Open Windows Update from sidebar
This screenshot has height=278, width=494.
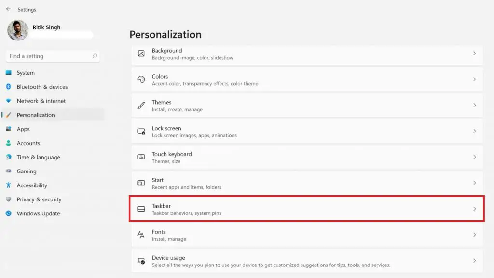coord(38,213)
